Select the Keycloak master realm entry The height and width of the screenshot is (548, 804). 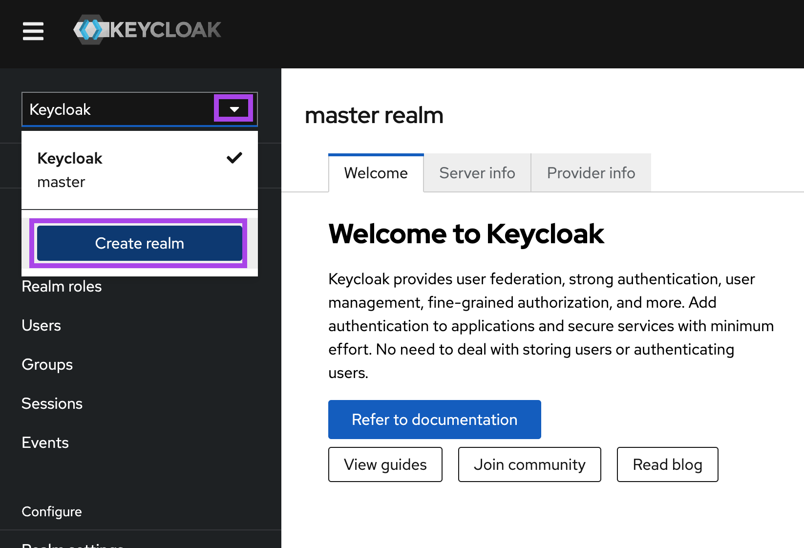click(x=140, y=169)
